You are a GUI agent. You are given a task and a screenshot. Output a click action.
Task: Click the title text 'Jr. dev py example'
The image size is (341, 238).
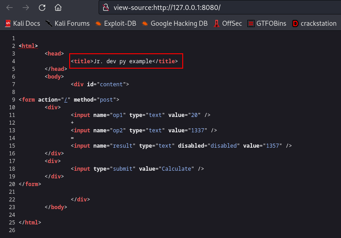click(123, 61)
